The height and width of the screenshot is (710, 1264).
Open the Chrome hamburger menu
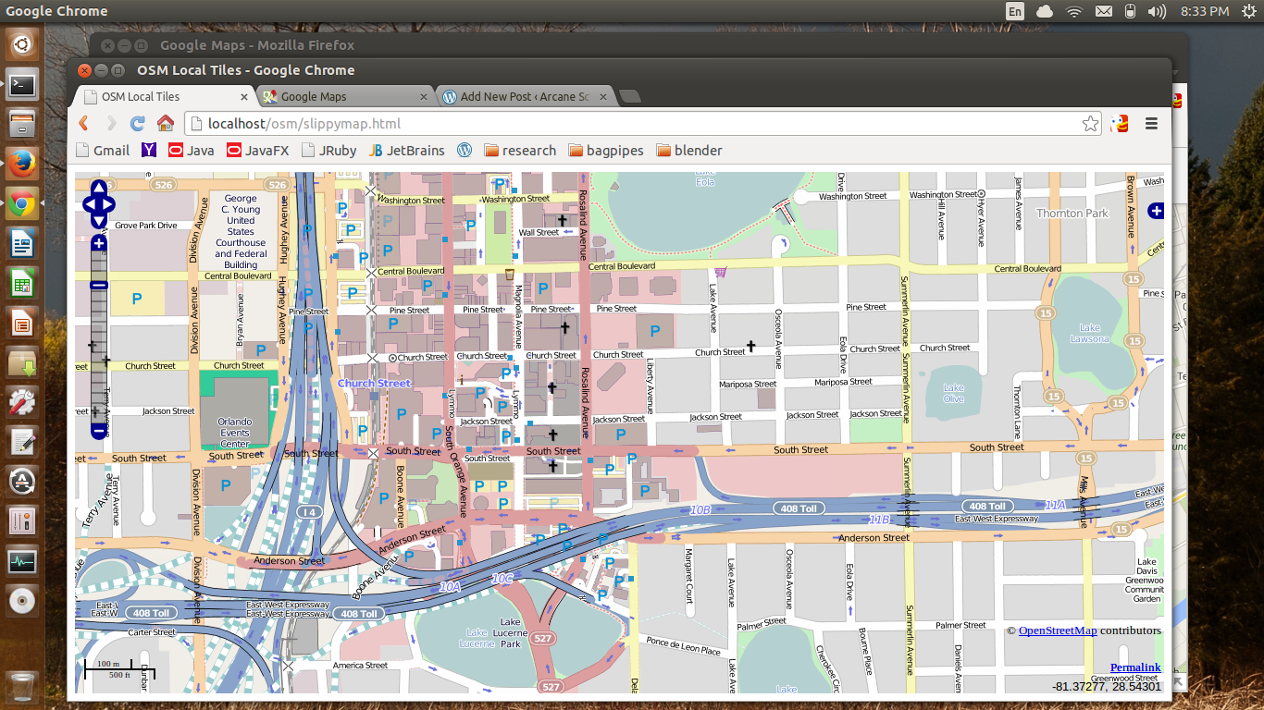[1152, 123]
